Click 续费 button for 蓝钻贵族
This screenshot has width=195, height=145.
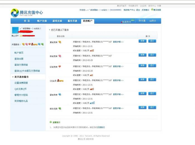click(x=143, y=93)
